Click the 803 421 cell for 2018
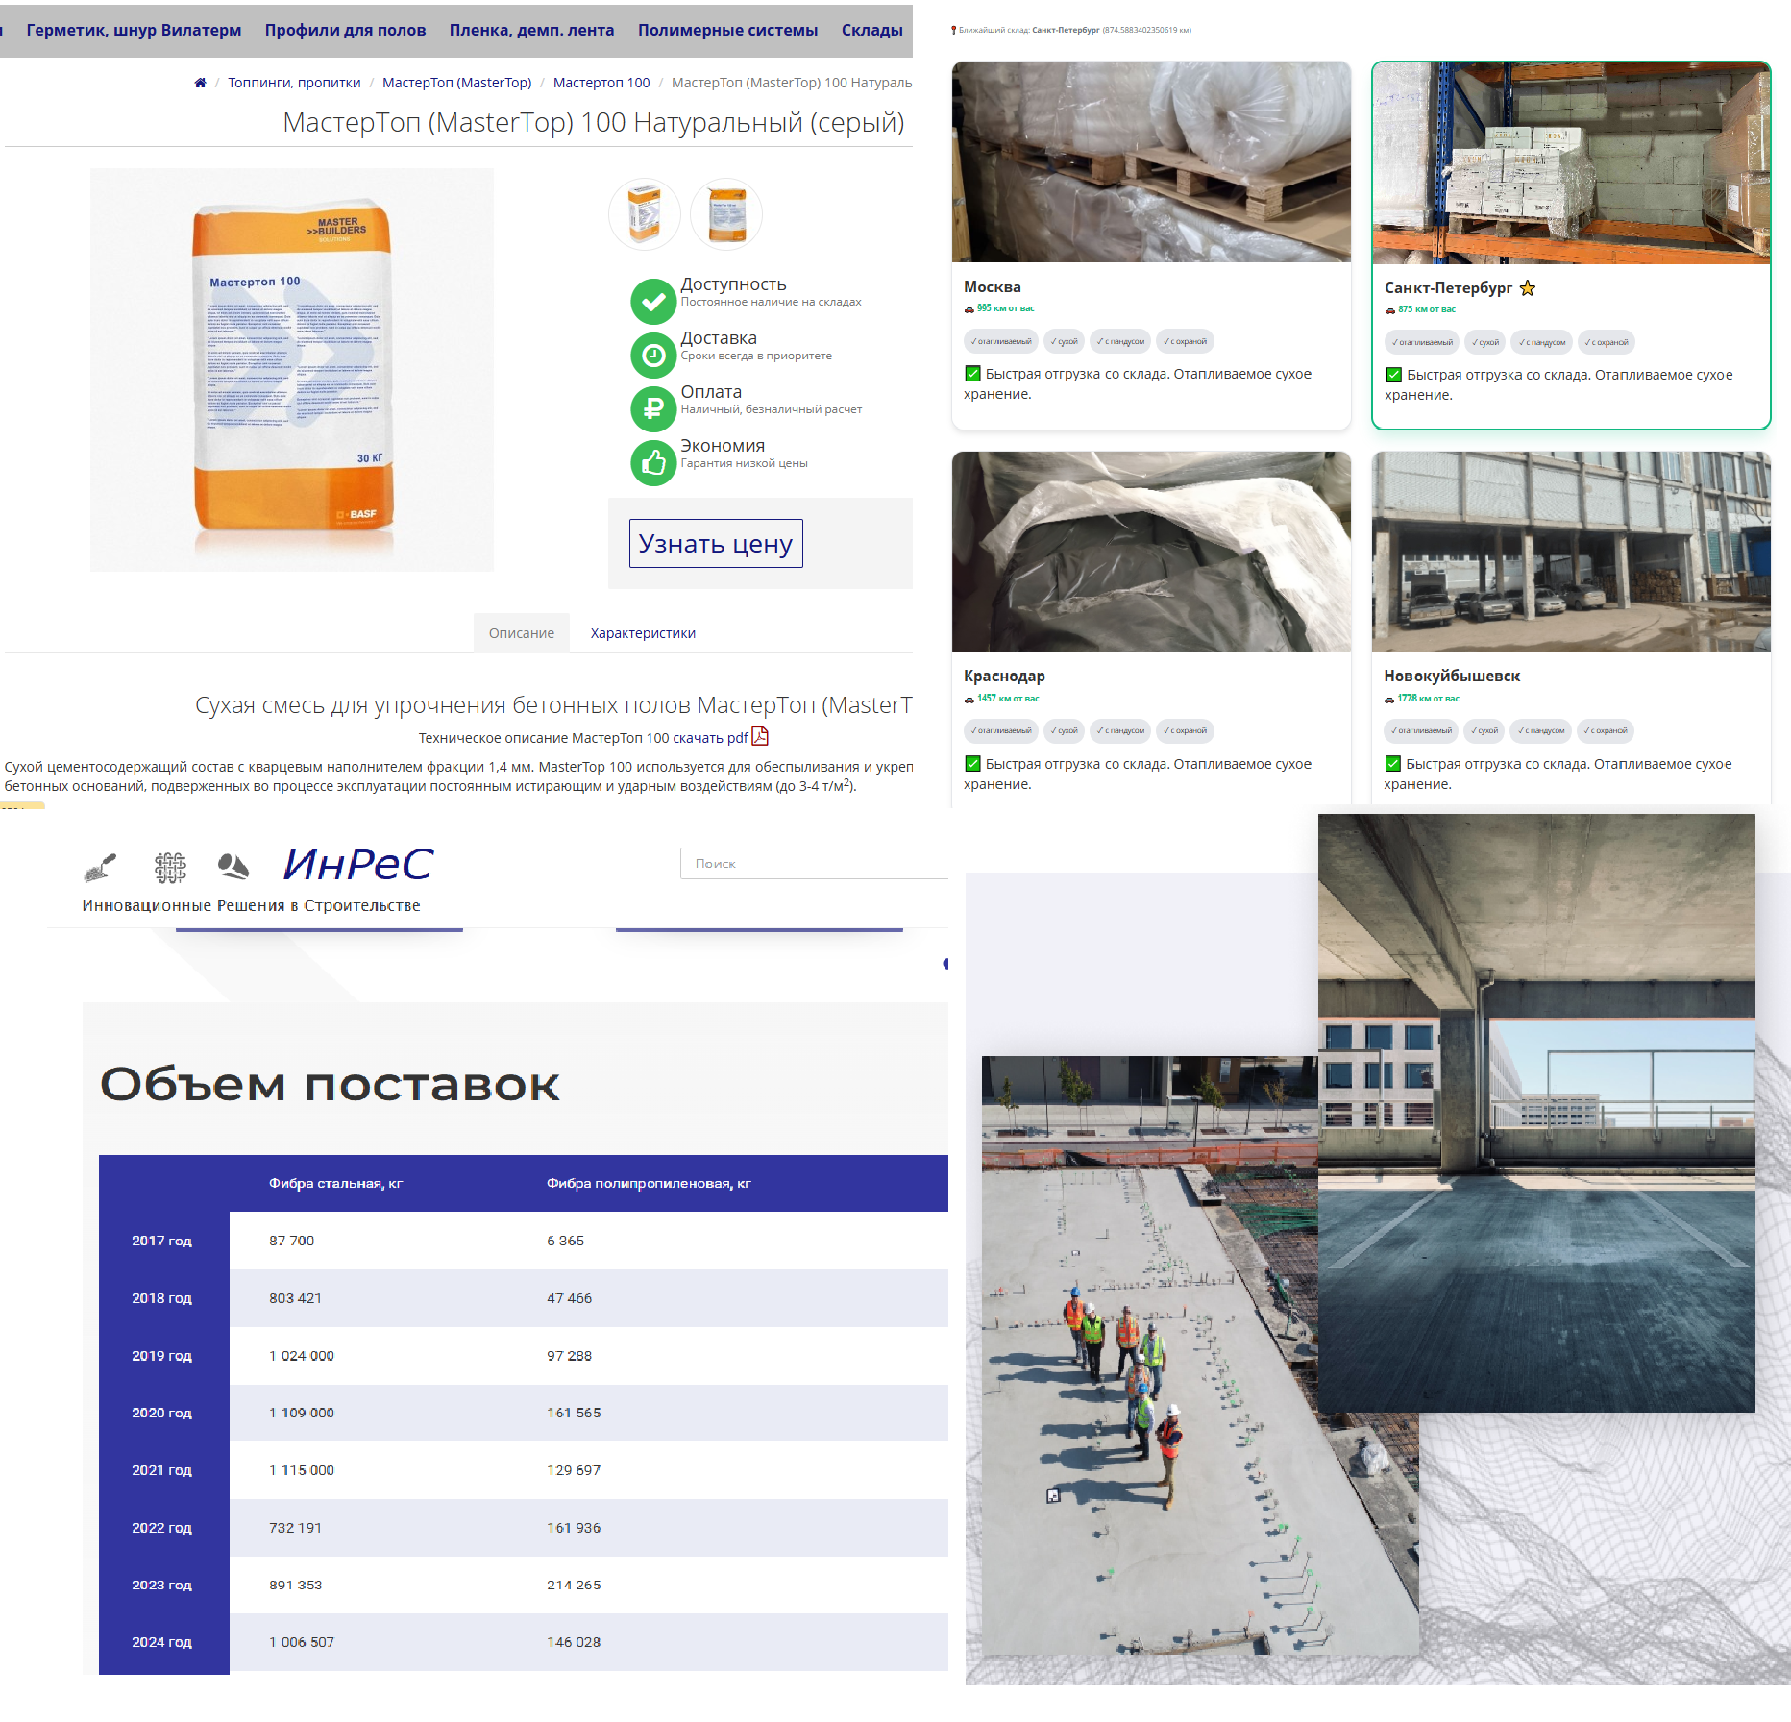Image resolution: width=1791 pixels, height=1722 pixels. 296,1298
